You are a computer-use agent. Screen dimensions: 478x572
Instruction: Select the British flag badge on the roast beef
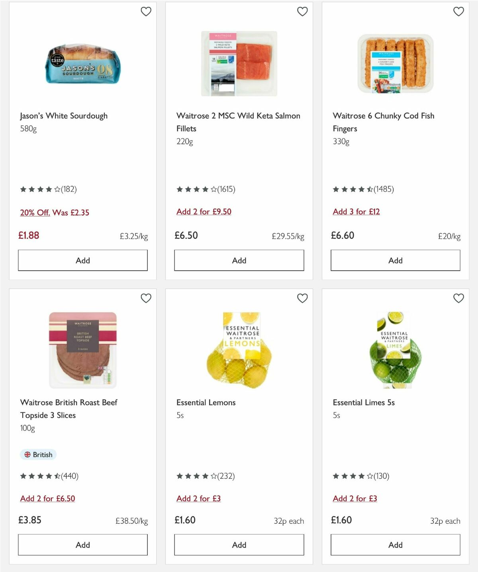pyautogui.click(x=38, y=454)
